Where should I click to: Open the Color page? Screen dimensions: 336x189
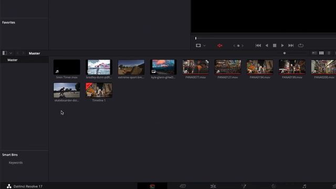(274, 186)
